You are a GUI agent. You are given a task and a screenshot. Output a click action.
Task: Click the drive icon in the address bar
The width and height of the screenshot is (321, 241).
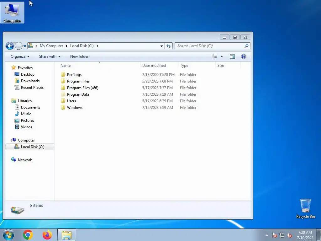[x=31, y=46]
